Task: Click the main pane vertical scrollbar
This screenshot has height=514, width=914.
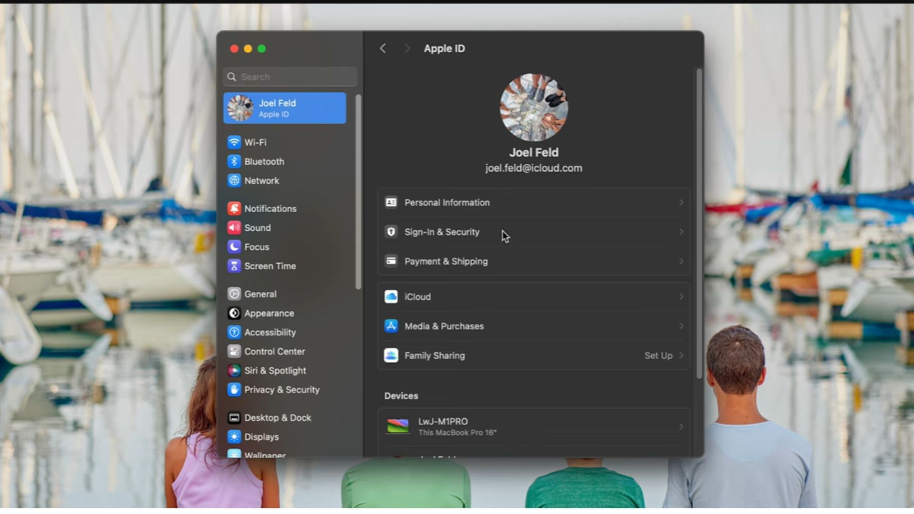Action: (699, 224)
